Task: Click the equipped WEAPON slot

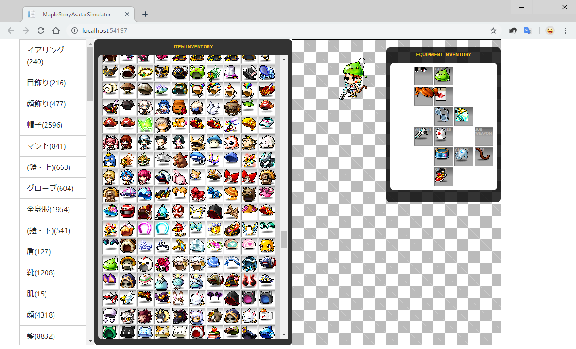Action: 423,137
